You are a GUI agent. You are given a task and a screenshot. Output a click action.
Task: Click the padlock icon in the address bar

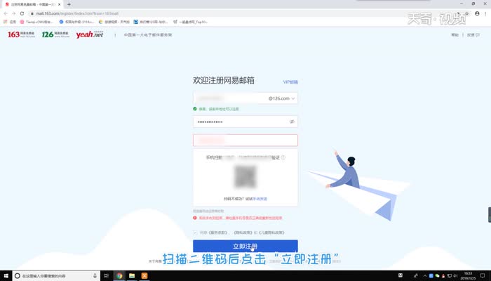pos(32,13)
